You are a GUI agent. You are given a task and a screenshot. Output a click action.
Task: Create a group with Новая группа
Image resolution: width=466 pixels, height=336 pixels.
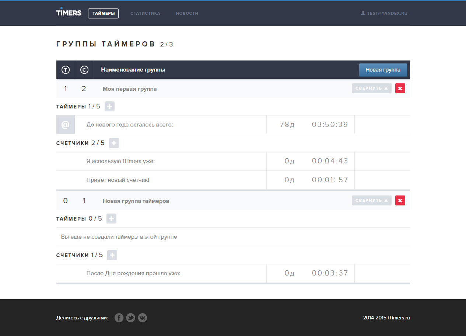click(383, 70)
